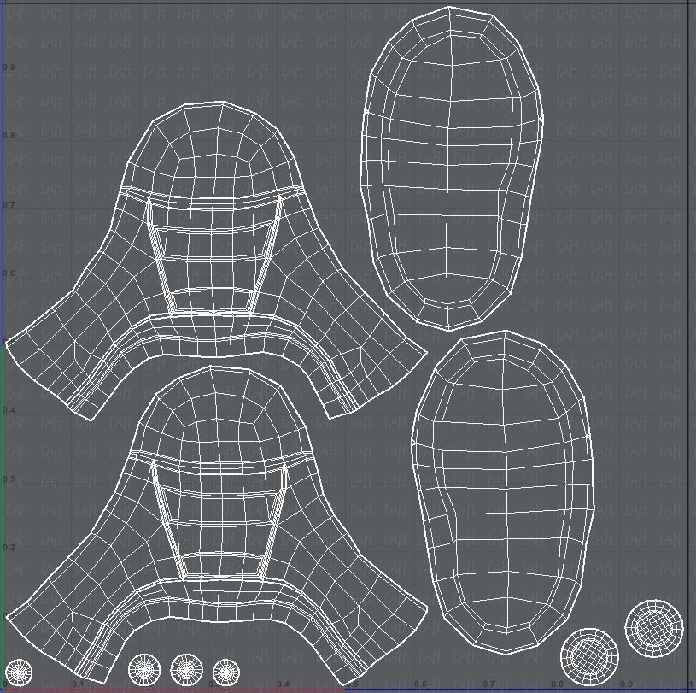Click the 0.4 label on the vertical axis
696x693 pixels.
(9, 410)
